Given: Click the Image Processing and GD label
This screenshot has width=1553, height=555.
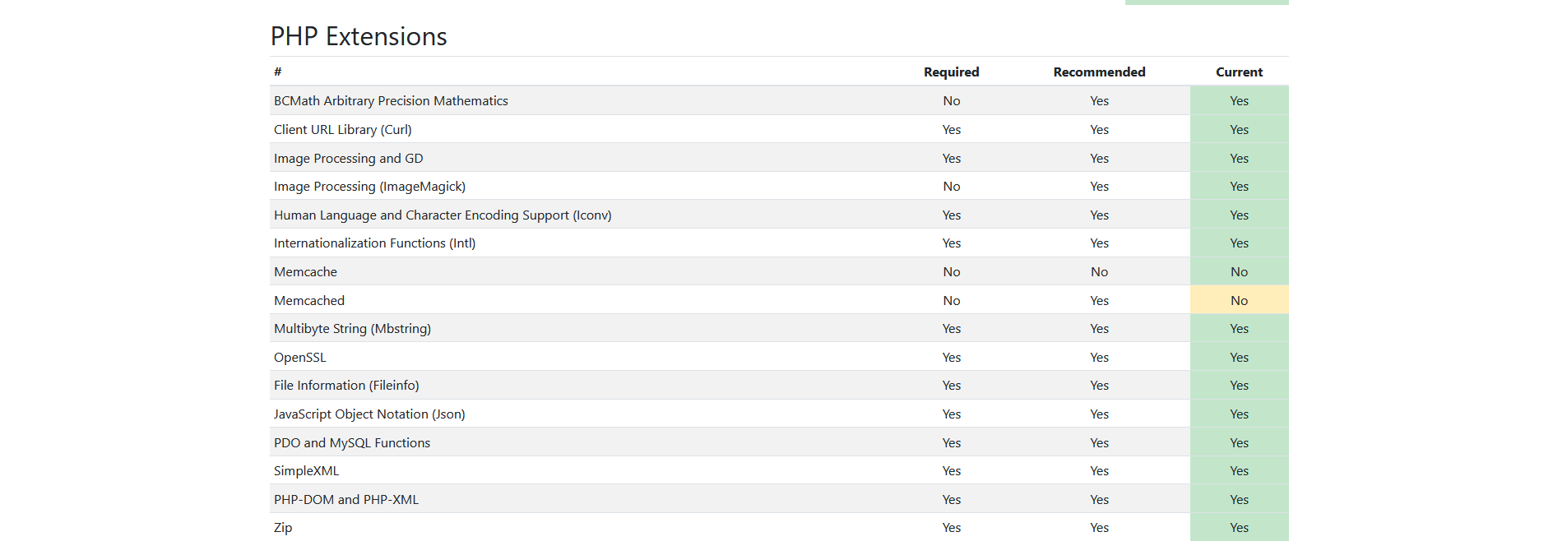Looking at the screenshot, I should click(348, 159).
